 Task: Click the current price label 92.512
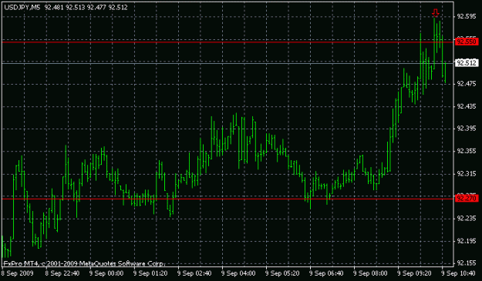pos(467,63)
